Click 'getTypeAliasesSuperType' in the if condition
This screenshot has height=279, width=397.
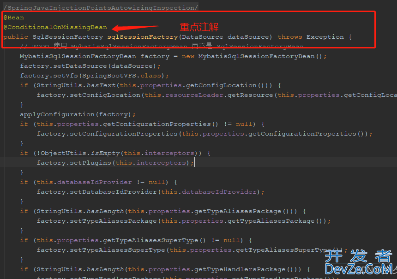[x=150, y=241]
